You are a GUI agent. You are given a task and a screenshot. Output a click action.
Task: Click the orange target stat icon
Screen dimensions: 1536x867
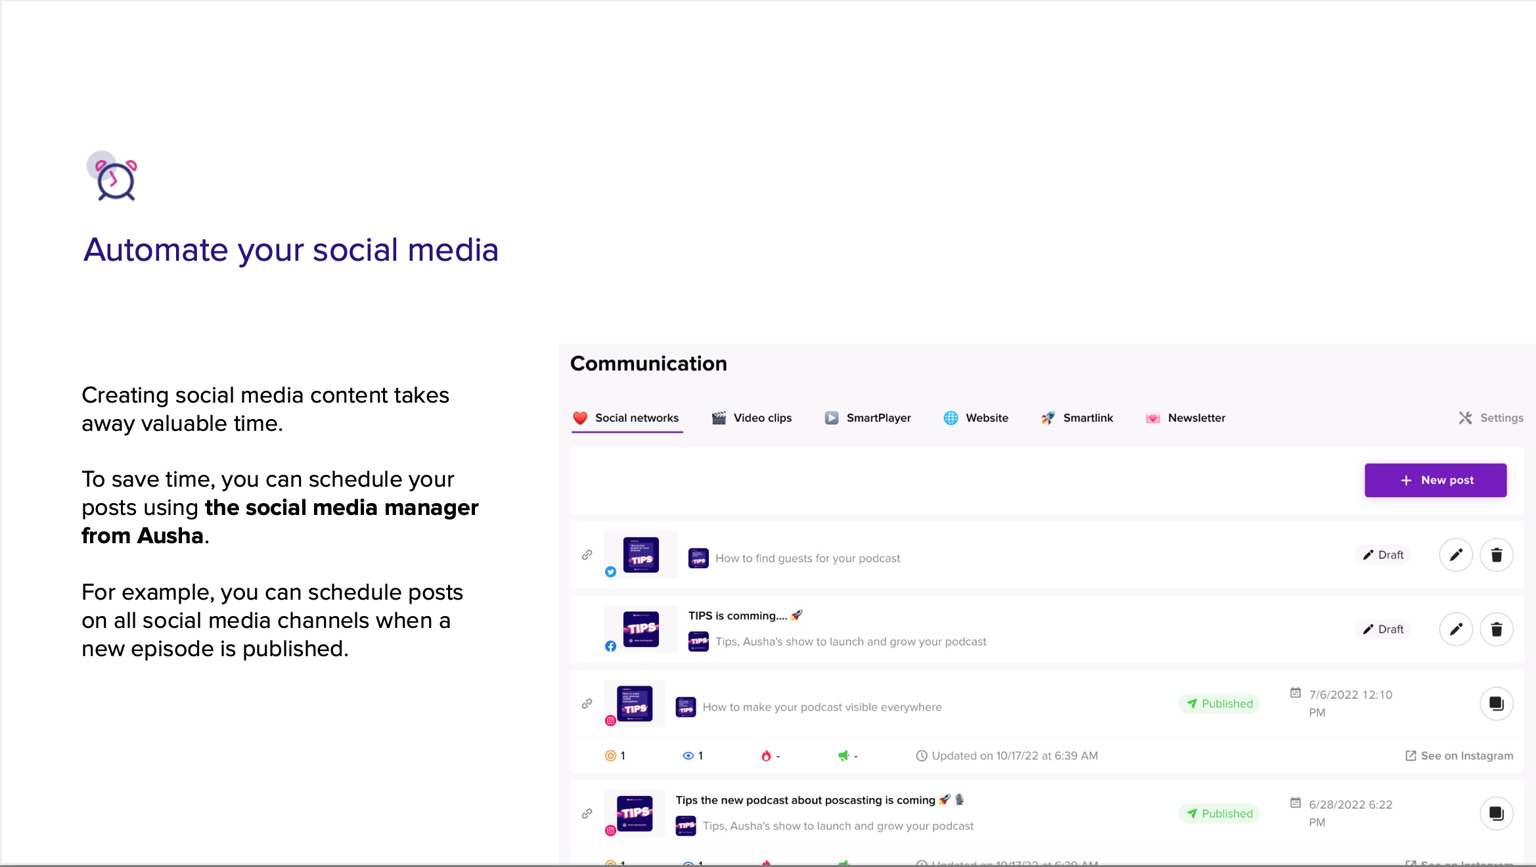pos(610,755)
